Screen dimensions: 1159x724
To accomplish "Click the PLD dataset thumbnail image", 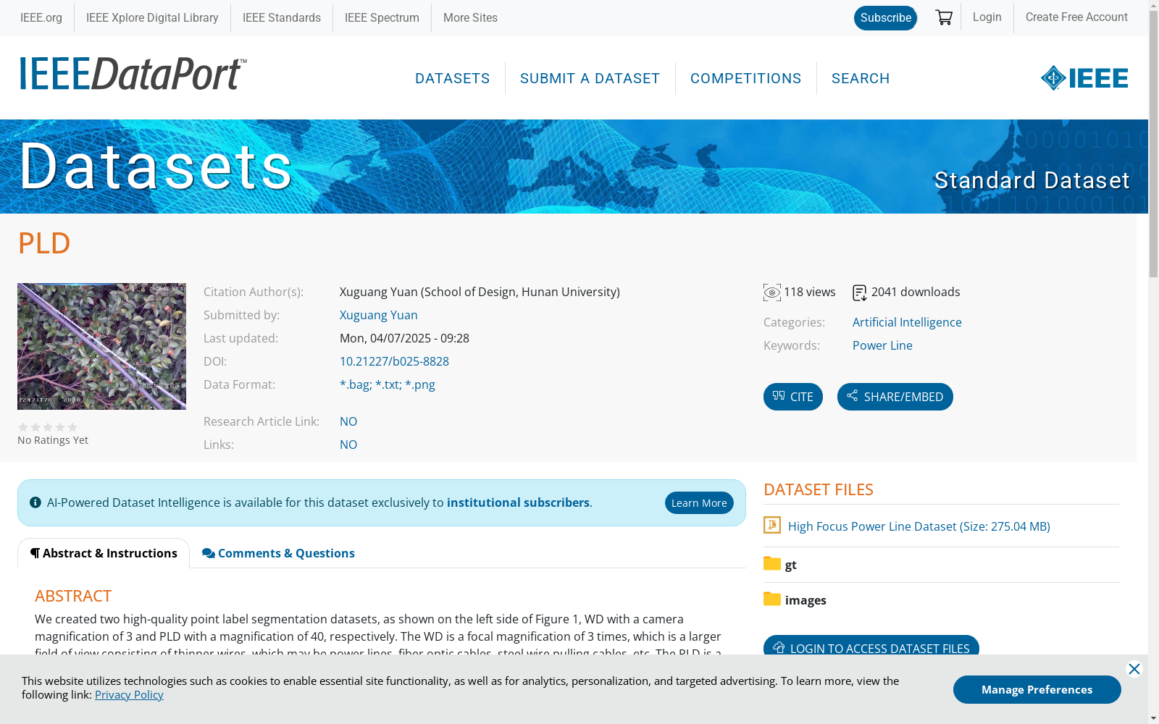I will (x=101, y=346).
